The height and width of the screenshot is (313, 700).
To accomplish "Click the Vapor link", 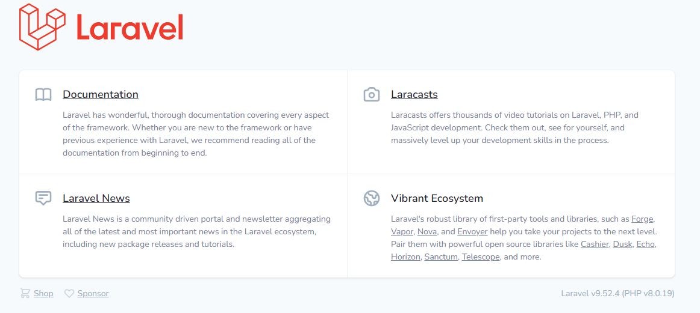I will point(402,231).
